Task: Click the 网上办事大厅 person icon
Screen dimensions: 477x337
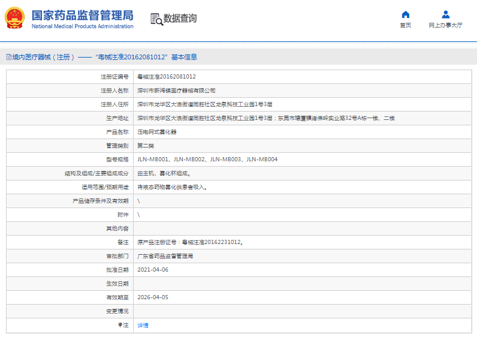Action: [x=445, y=14]
